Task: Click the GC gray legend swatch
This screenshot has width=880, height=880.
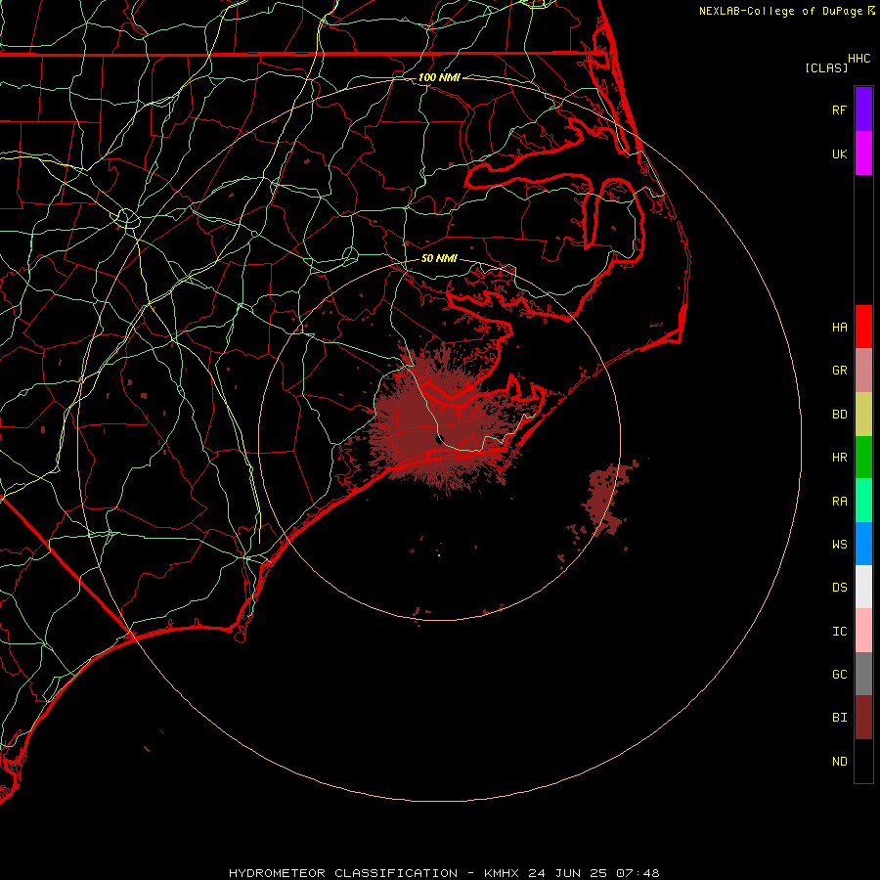Action: point(863,674)
